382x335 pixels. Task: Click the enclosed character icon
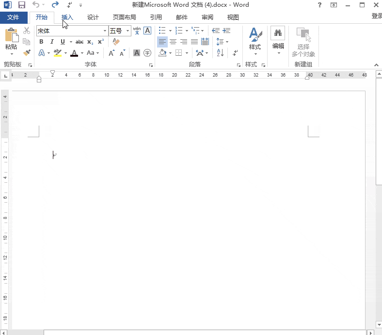coord(147,53)
